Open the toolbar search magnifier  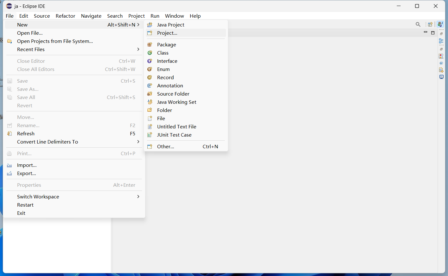418,24
